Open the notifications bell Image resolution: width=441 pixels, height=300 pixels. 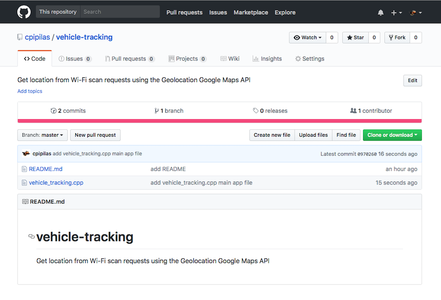[x=381, y=12]
